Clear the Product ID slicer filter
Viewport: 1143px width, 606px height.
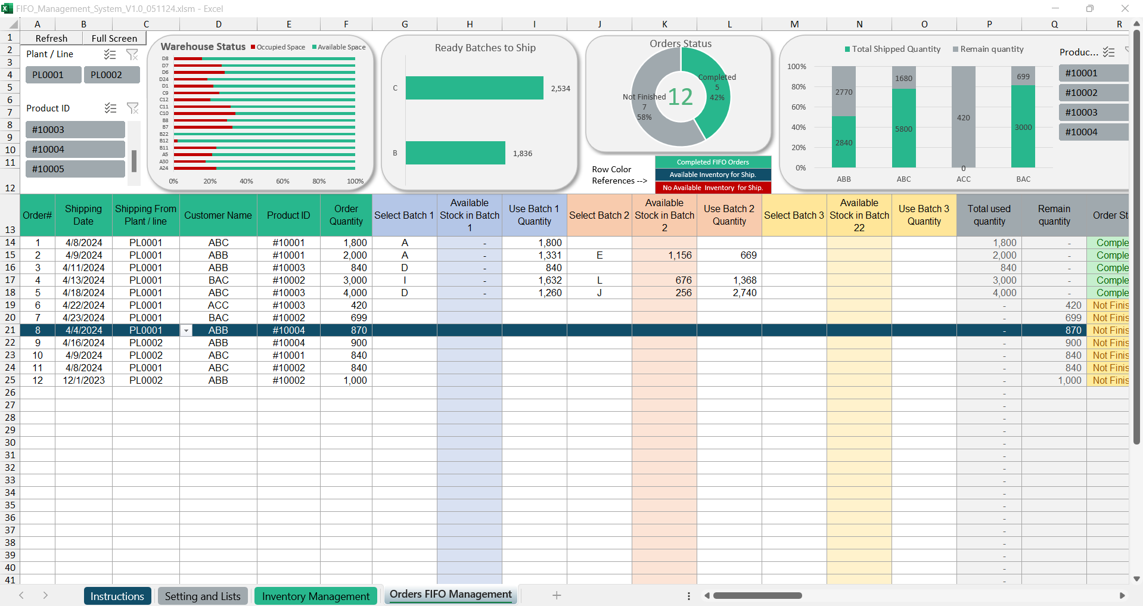click(x=132, y=108)
